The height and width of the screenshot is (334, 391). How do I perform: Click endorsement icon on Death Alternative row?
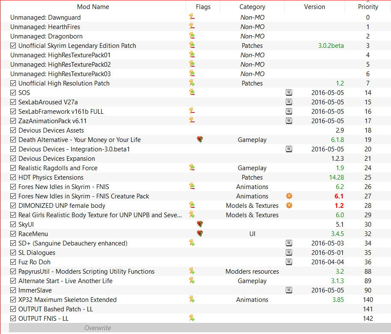pyautogui.click(x=199, y=139)
